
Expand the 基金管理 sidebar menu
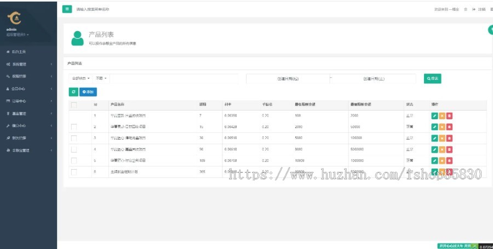(28, 113)
